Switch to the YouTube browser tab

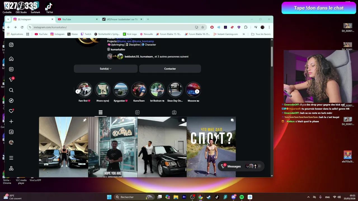point(78,19)
